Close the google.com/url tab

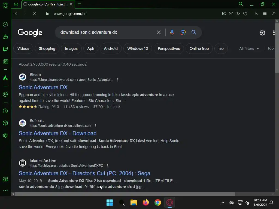[x=71, y=4]
